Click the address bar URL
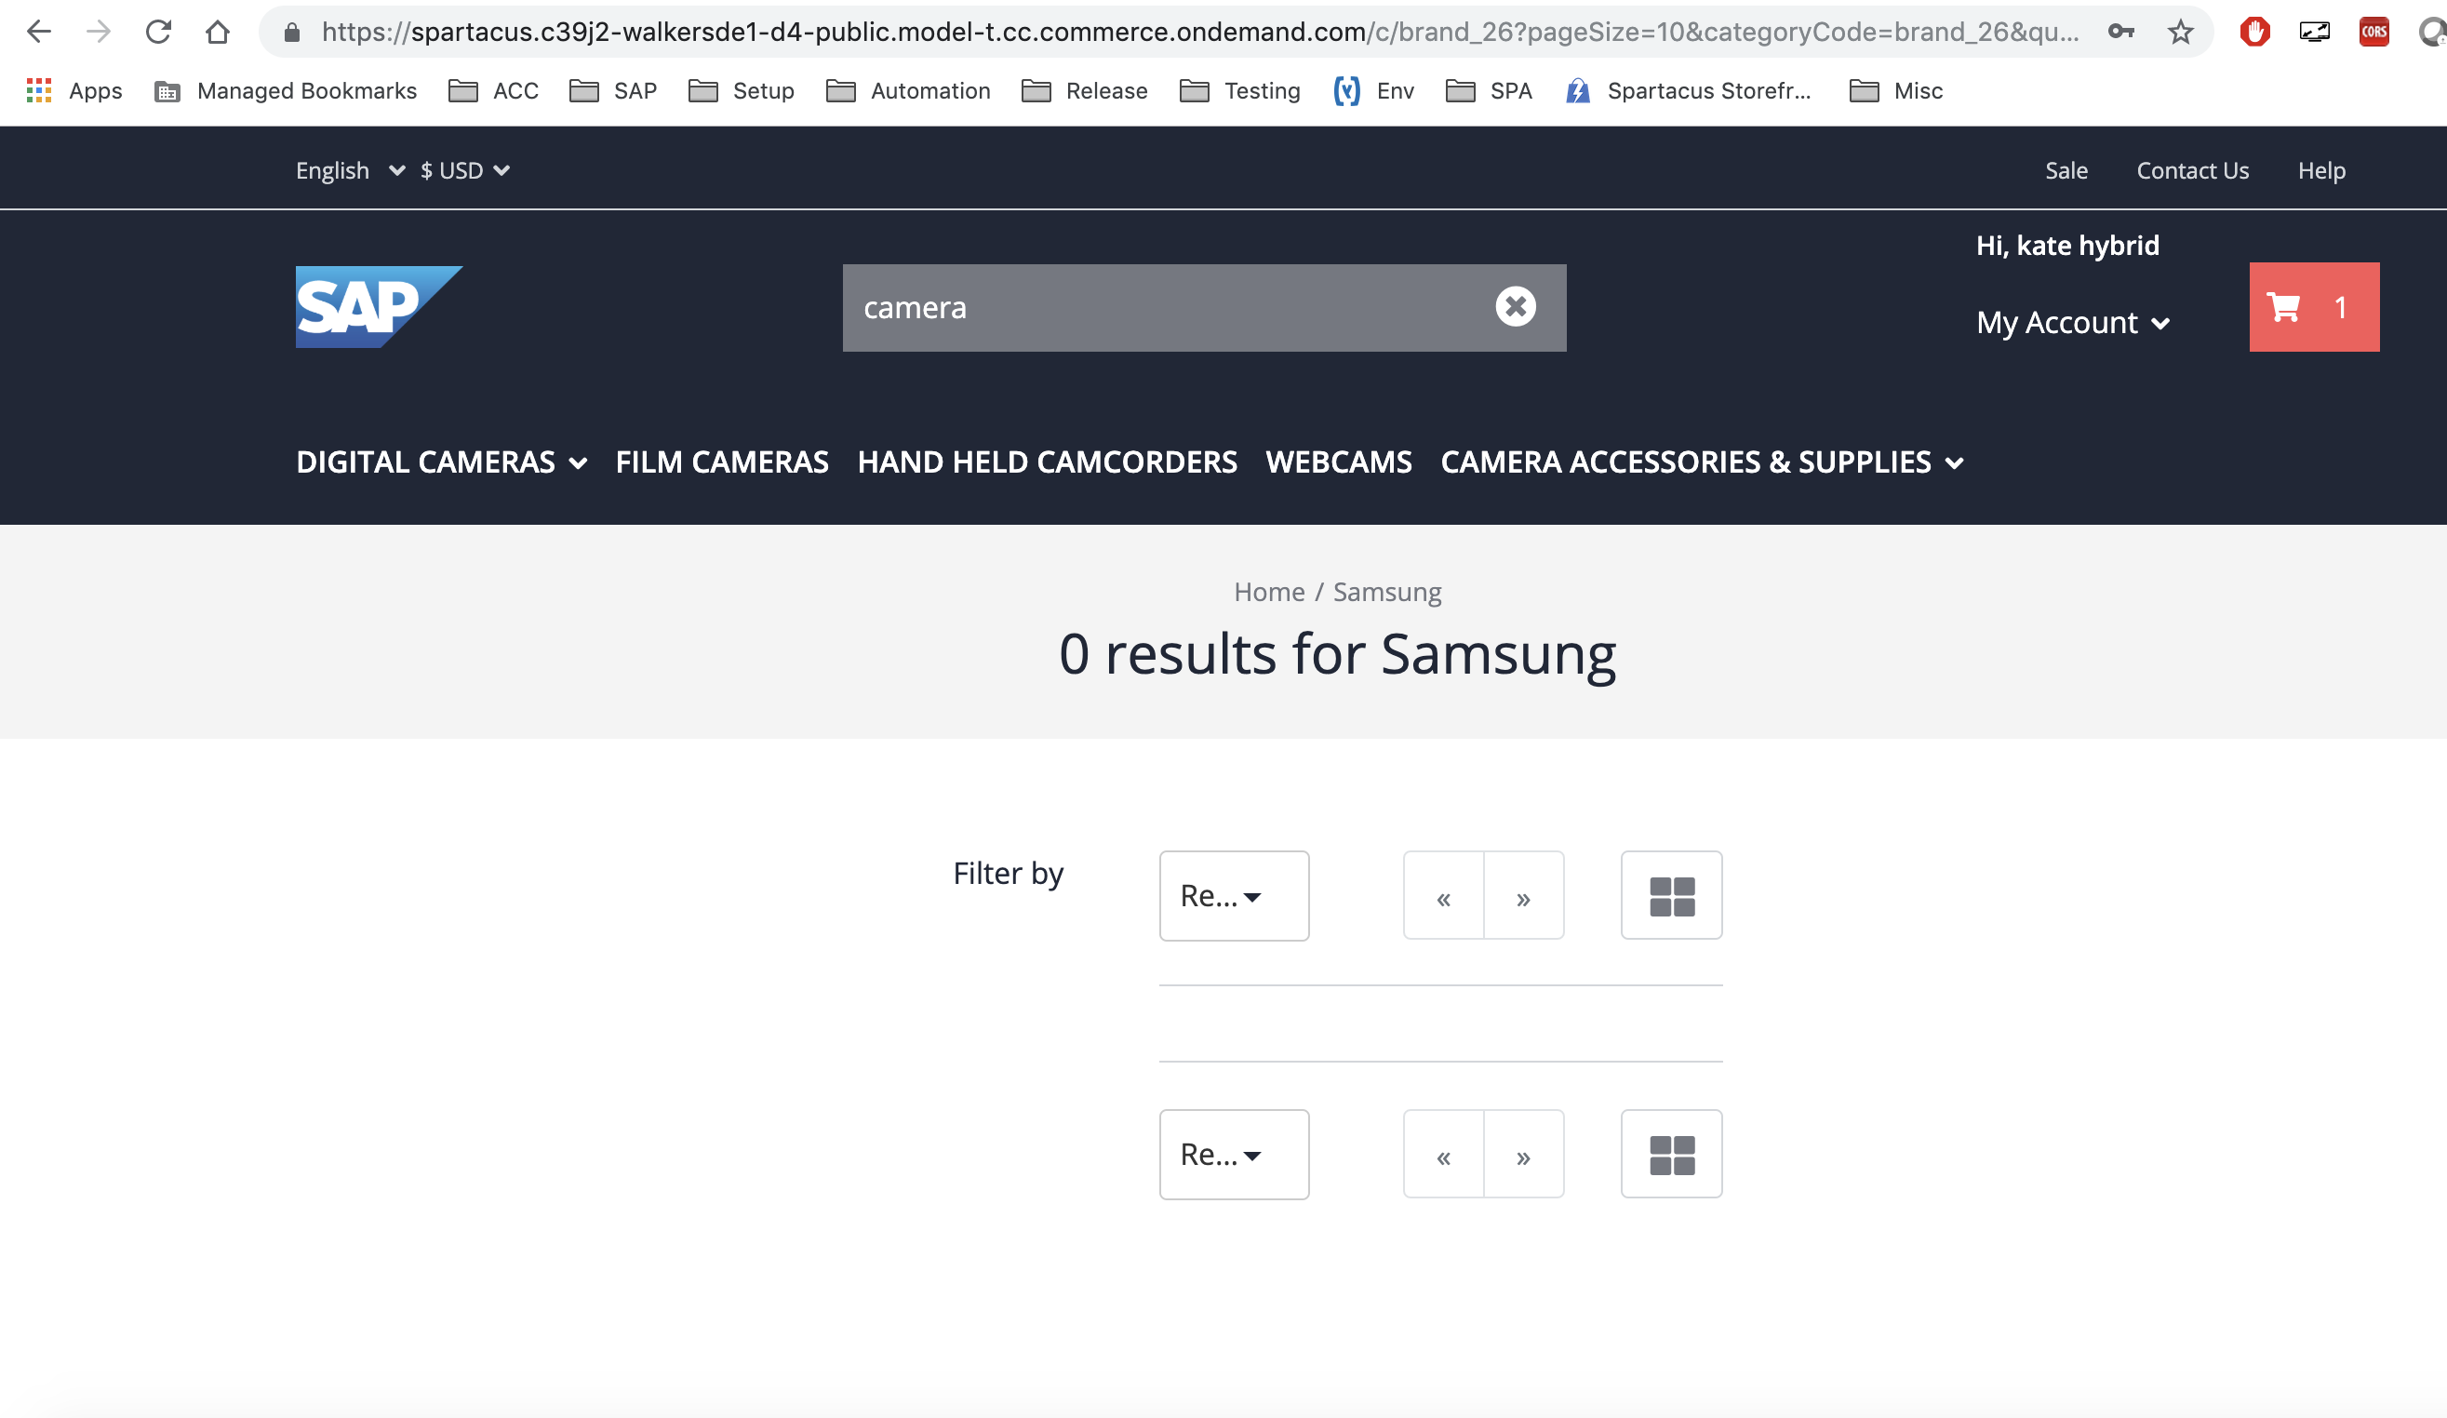The height and width of the screenshot is (1418, 2447). click(x=1200, y=32)
